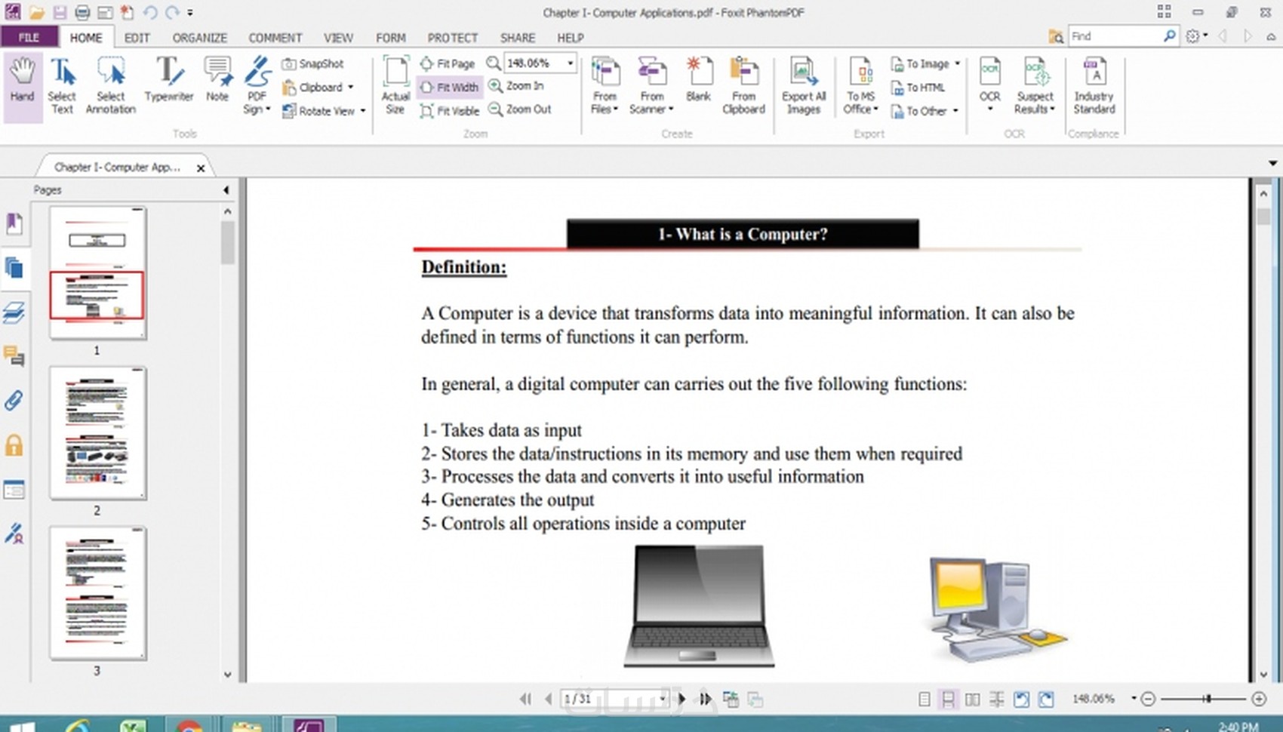Go to the previous page
The width and height of the screenshot is (1283, 732).
[549, 699]
